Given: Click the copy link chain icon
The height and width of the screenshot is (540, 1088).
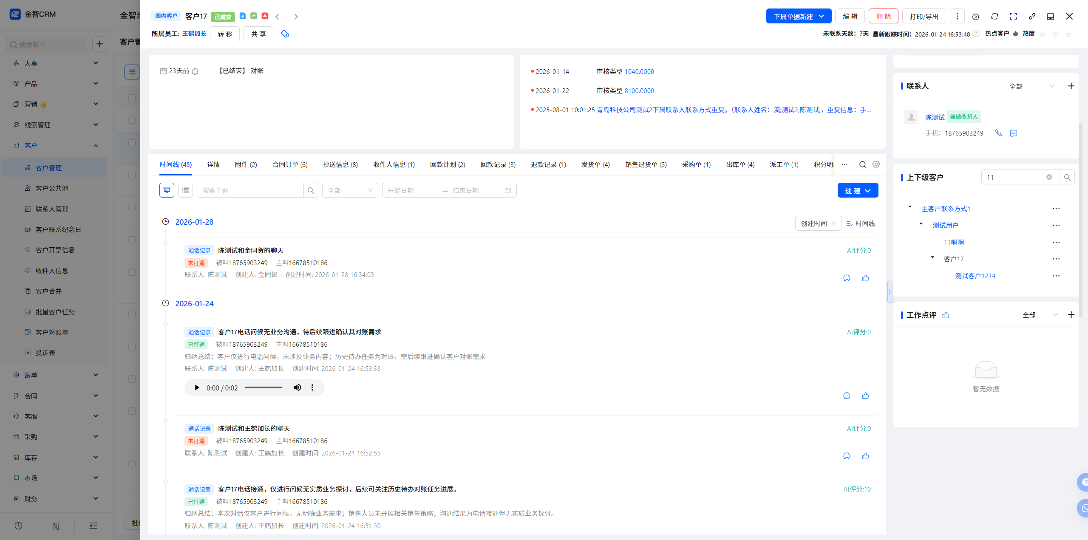Looking at the screenshot, I should (x=1032, y=16).
